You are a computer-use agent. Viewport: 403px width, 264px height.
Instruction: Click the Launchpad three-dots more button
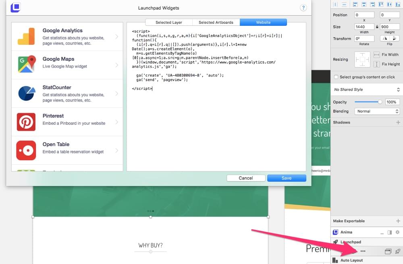click(363, 251)
